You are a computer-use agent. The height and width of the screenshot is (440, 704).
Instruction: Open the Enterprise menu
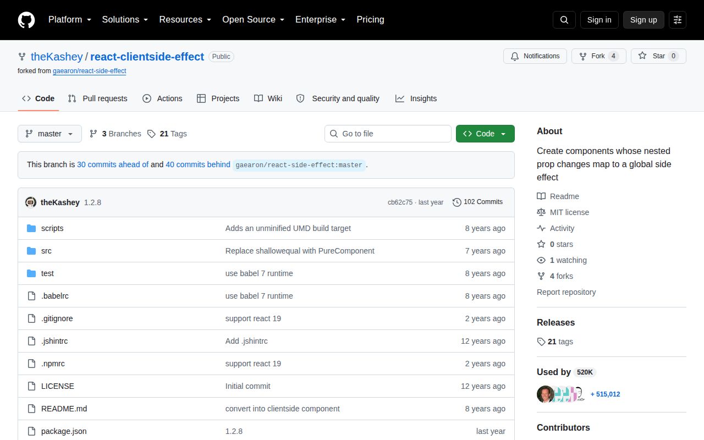pyautogui.click(x=320, y=19)
